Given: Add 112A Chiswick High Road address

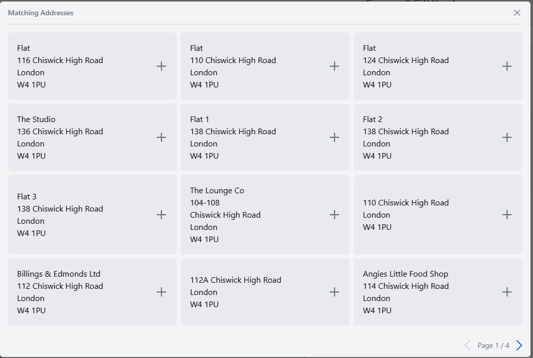Looking at the screenshot, I should click(x=334, y=292).
